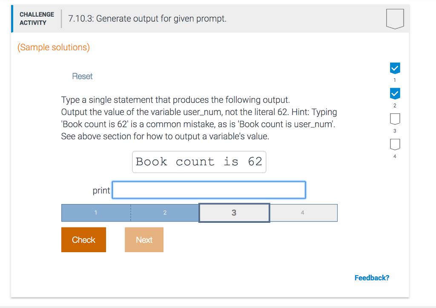Select segment 1 of the progress bar
The width and height of the screenshot is (436, 308).
tap(96, 213)
